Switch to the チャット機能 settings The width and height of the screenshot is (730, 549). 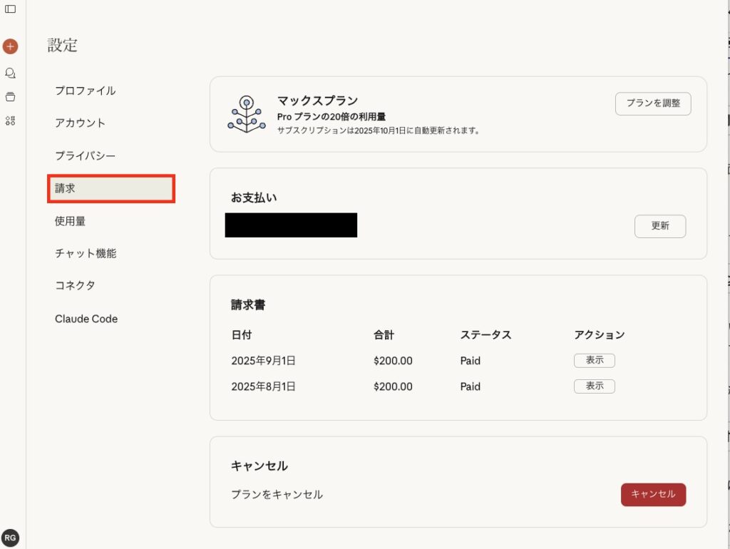[x=85, y=253]
